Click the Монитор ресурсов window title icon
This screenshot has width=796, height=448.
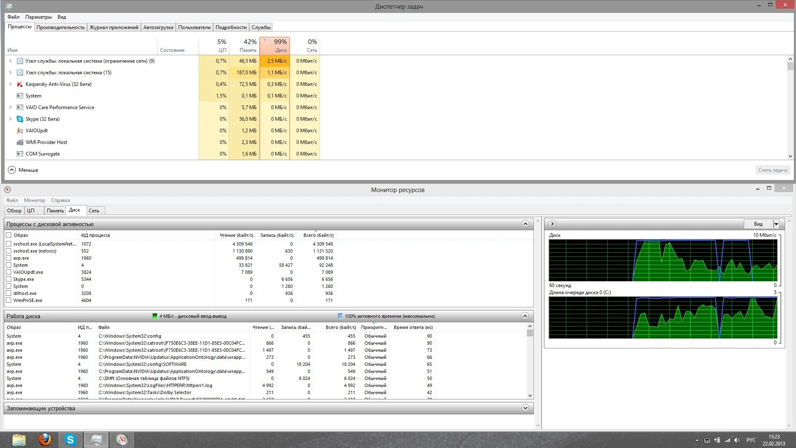pos(7,190)
